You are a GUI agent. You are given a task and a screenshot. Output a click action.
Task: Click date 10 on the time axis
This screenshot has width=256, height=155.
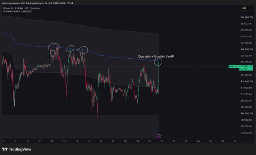28,141
